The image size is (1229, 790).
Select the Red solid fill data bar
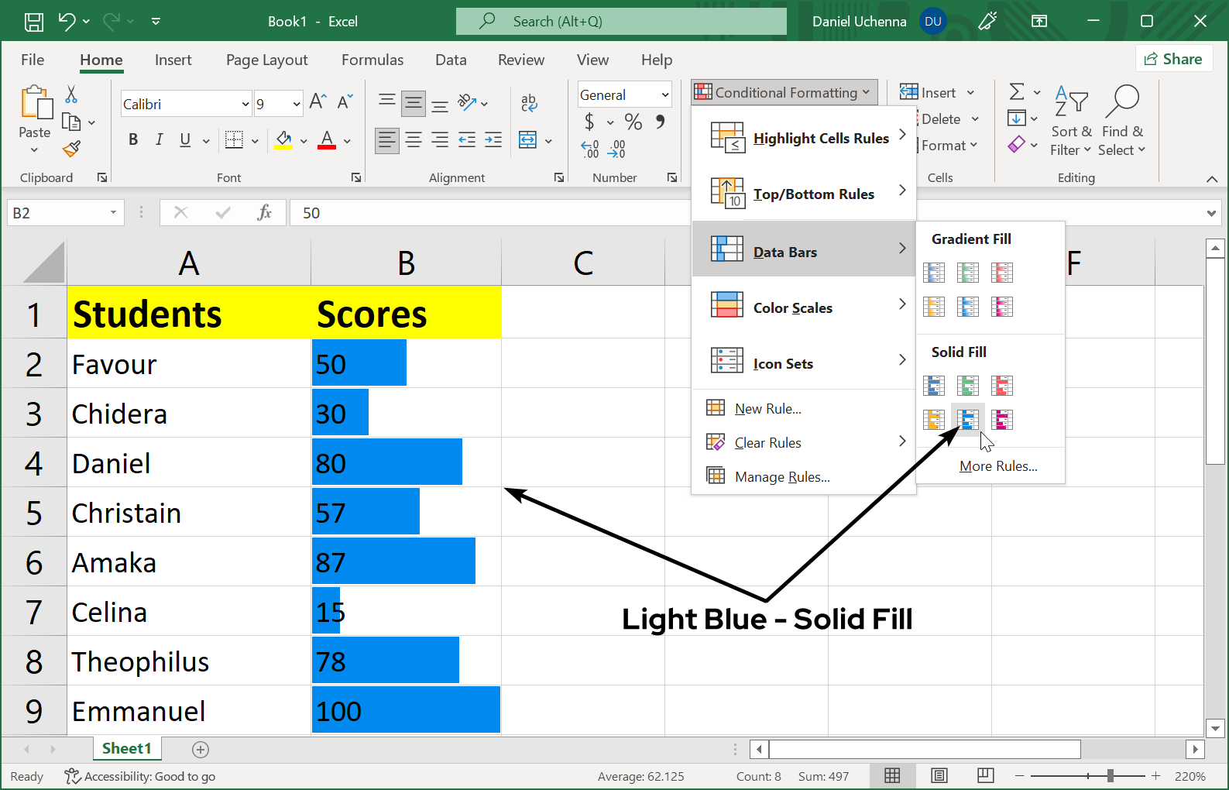click(x=1002, y=386)
